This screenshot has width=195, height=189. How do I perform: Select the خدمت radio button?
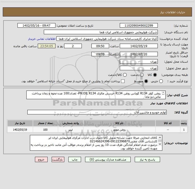pyautogui.click(x=142, y=75)
